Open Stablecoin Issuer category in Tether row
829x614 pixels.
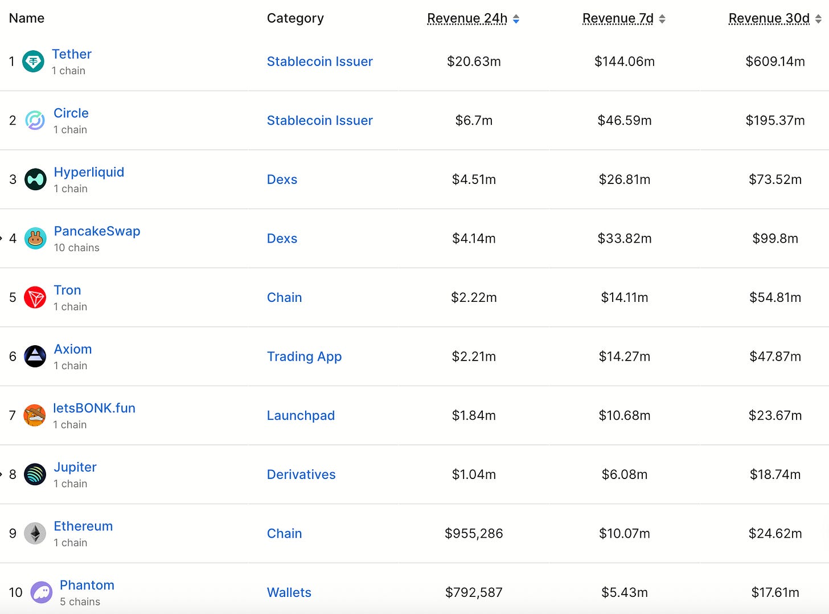click(320, 62)
